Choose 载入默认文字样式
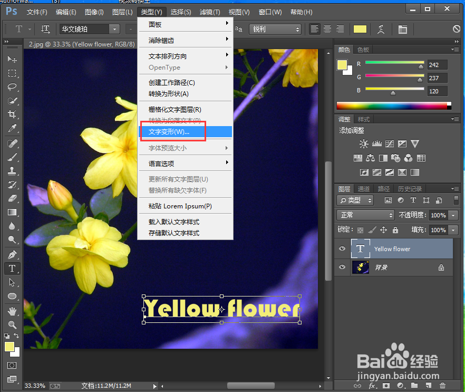 [186, 222]
